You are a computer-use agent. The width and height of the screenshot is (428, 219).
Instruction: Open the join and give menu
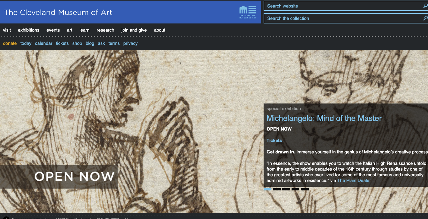coord(134,30)
